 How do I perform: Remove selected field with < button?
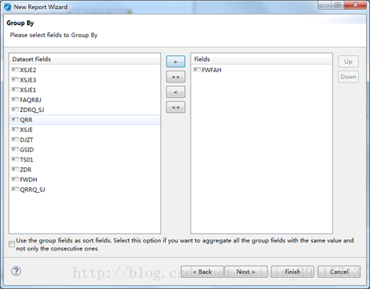pyautogui.click(x=175, y=92)
